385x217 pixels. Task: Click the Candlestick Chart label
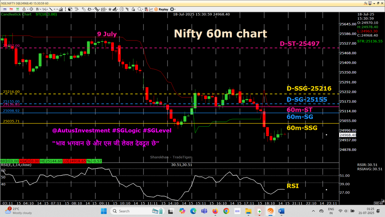pos(16,14)
